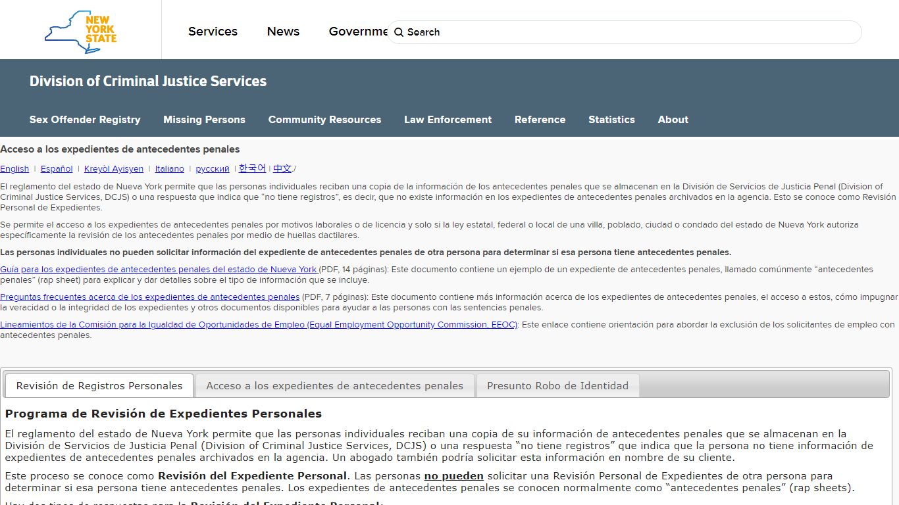The height and width of the screenshot is (505, 899).
Task: Switch language to русский
Action: [213, 169]
